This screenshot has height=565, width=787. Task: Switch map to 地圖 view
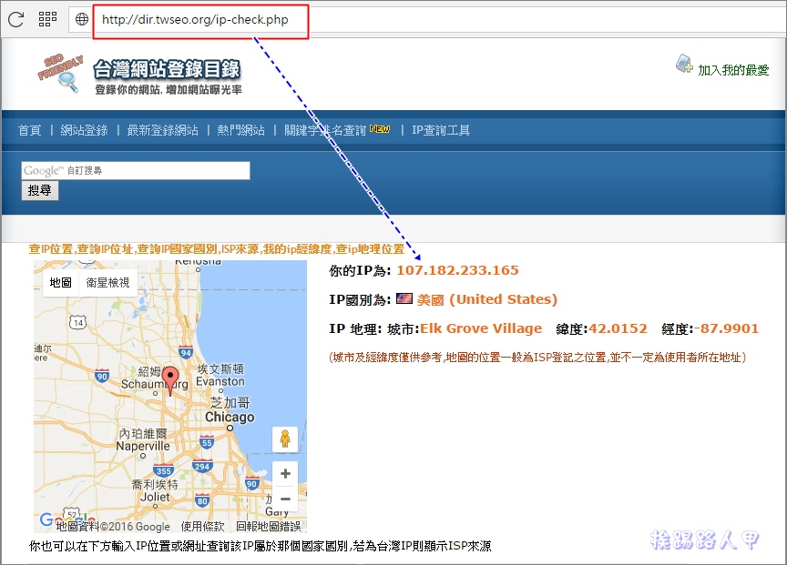point(61,283)
